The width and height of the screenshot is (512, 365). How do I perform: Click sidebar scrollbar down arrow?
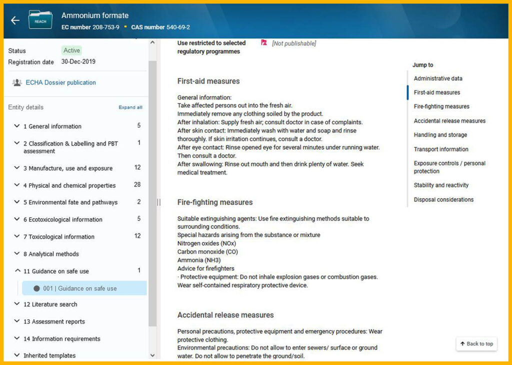click(152, 355)
